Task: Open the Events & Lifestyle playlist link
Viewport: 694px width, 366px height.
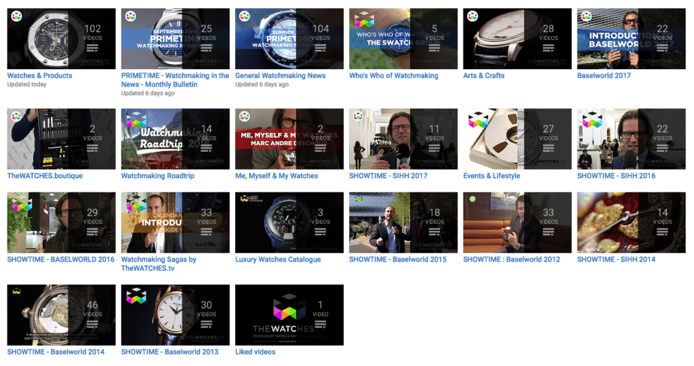Action: click(x=492, y=176)
